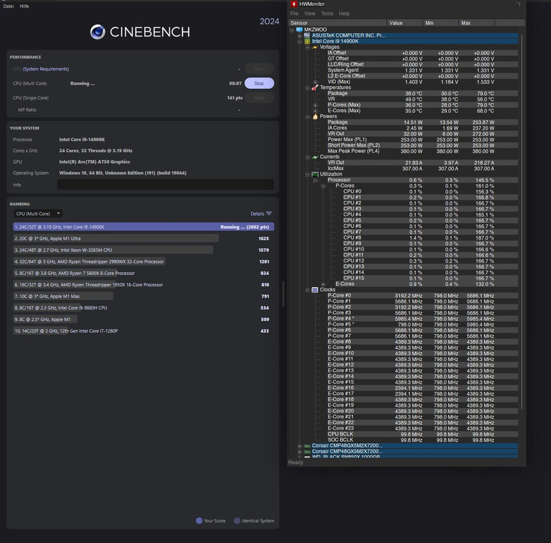The height and width of the screenshot is (543, 551).
Task: Collapse the Clocks tree section
Action: coord(307,290)
